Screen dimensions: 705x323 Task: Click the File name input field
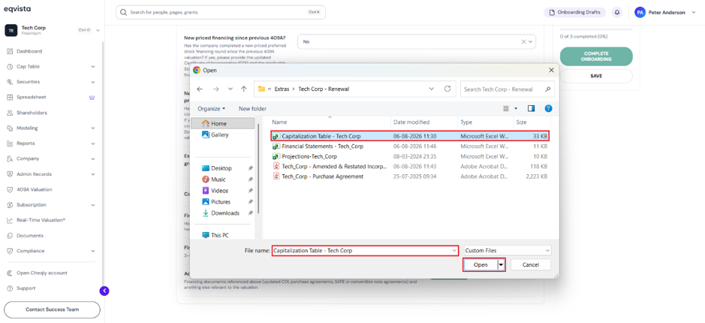coord(365,251)
